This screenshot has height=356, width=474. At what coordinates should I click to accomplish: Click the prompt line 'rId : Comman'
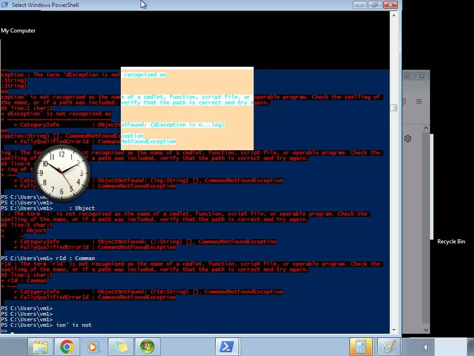click(48, 258)
